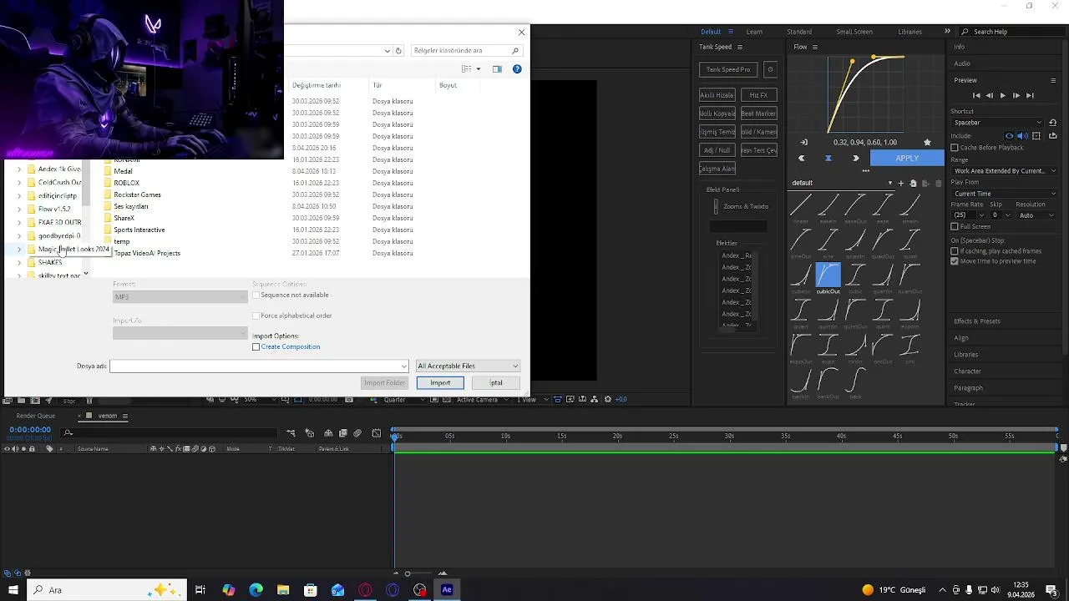Screen dimensions: 1069x601
Task: Jump to first frame in Preview
Action: point(976,95)
